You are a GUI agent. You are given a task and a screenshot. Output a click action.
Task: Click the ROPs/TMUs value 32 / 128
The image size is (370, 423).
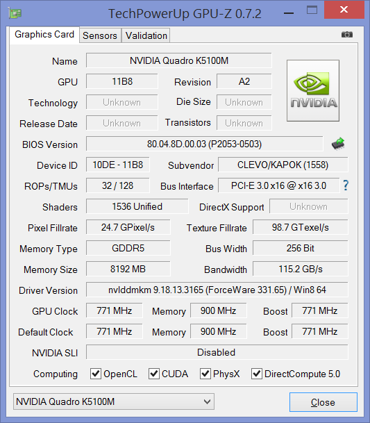tap(118, 185)
